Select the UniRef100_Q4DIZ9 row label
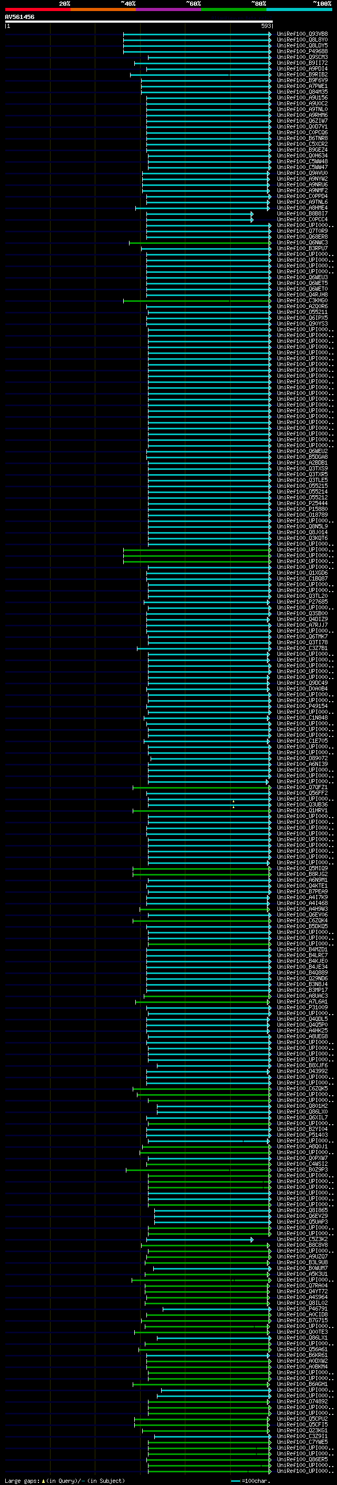Viewport: 337px width, 1485px height. (x=302, y=619)
